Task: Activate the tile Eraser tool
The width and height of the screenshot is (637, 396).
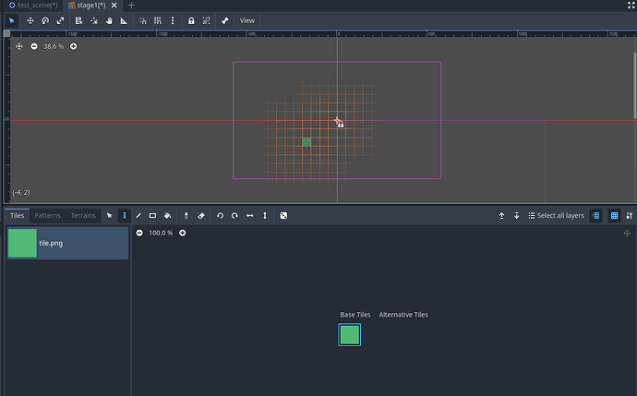Action: (x=201, y=215)
